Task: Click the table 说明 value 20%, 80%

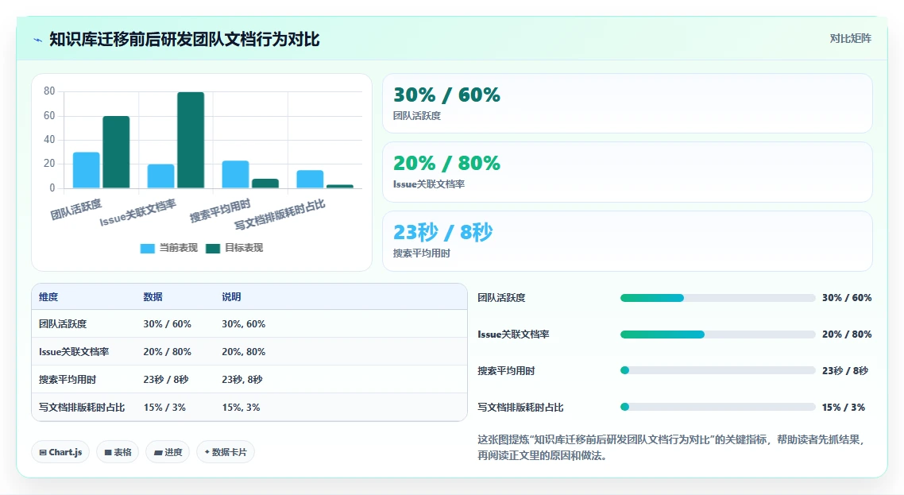Action: 243,352
